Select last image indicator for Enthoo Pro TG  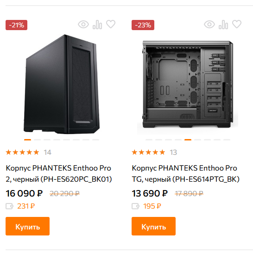tap(227, 140)
